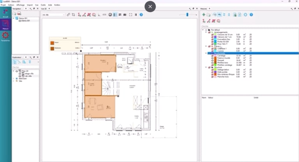The image size is (299, 162).
Task: Click the camera snapshot icon in view toolbar
Action: [125, 15]
